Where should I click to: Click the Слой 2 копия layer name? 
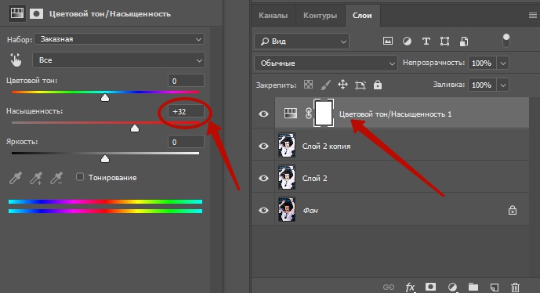click(326, 146)
